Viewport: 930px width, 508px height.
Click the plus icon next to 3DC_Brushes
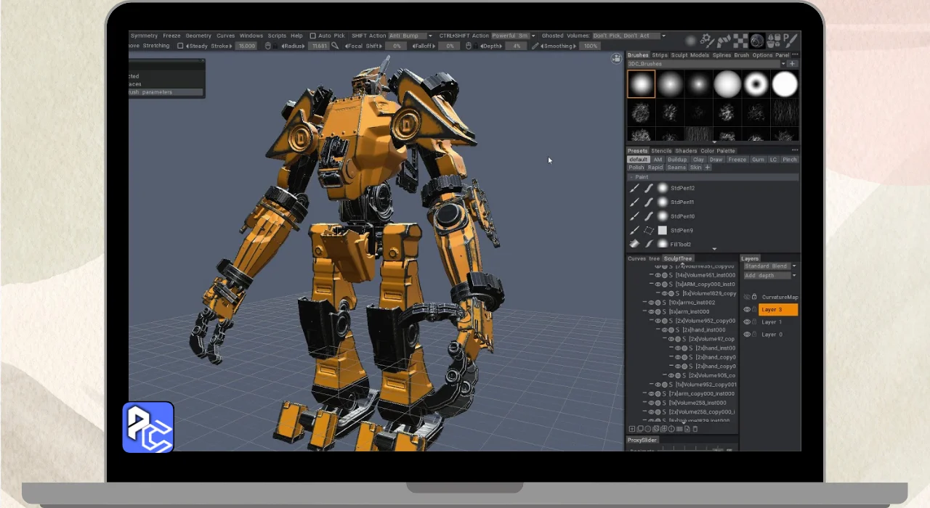(x=793, y=64)
